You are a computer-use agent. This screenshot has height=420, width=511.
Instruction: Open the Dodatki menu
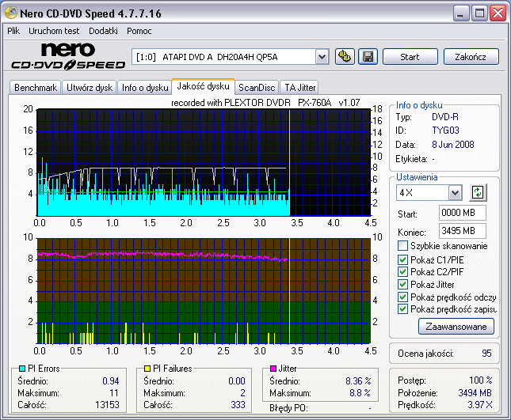[x=103, y=31]
